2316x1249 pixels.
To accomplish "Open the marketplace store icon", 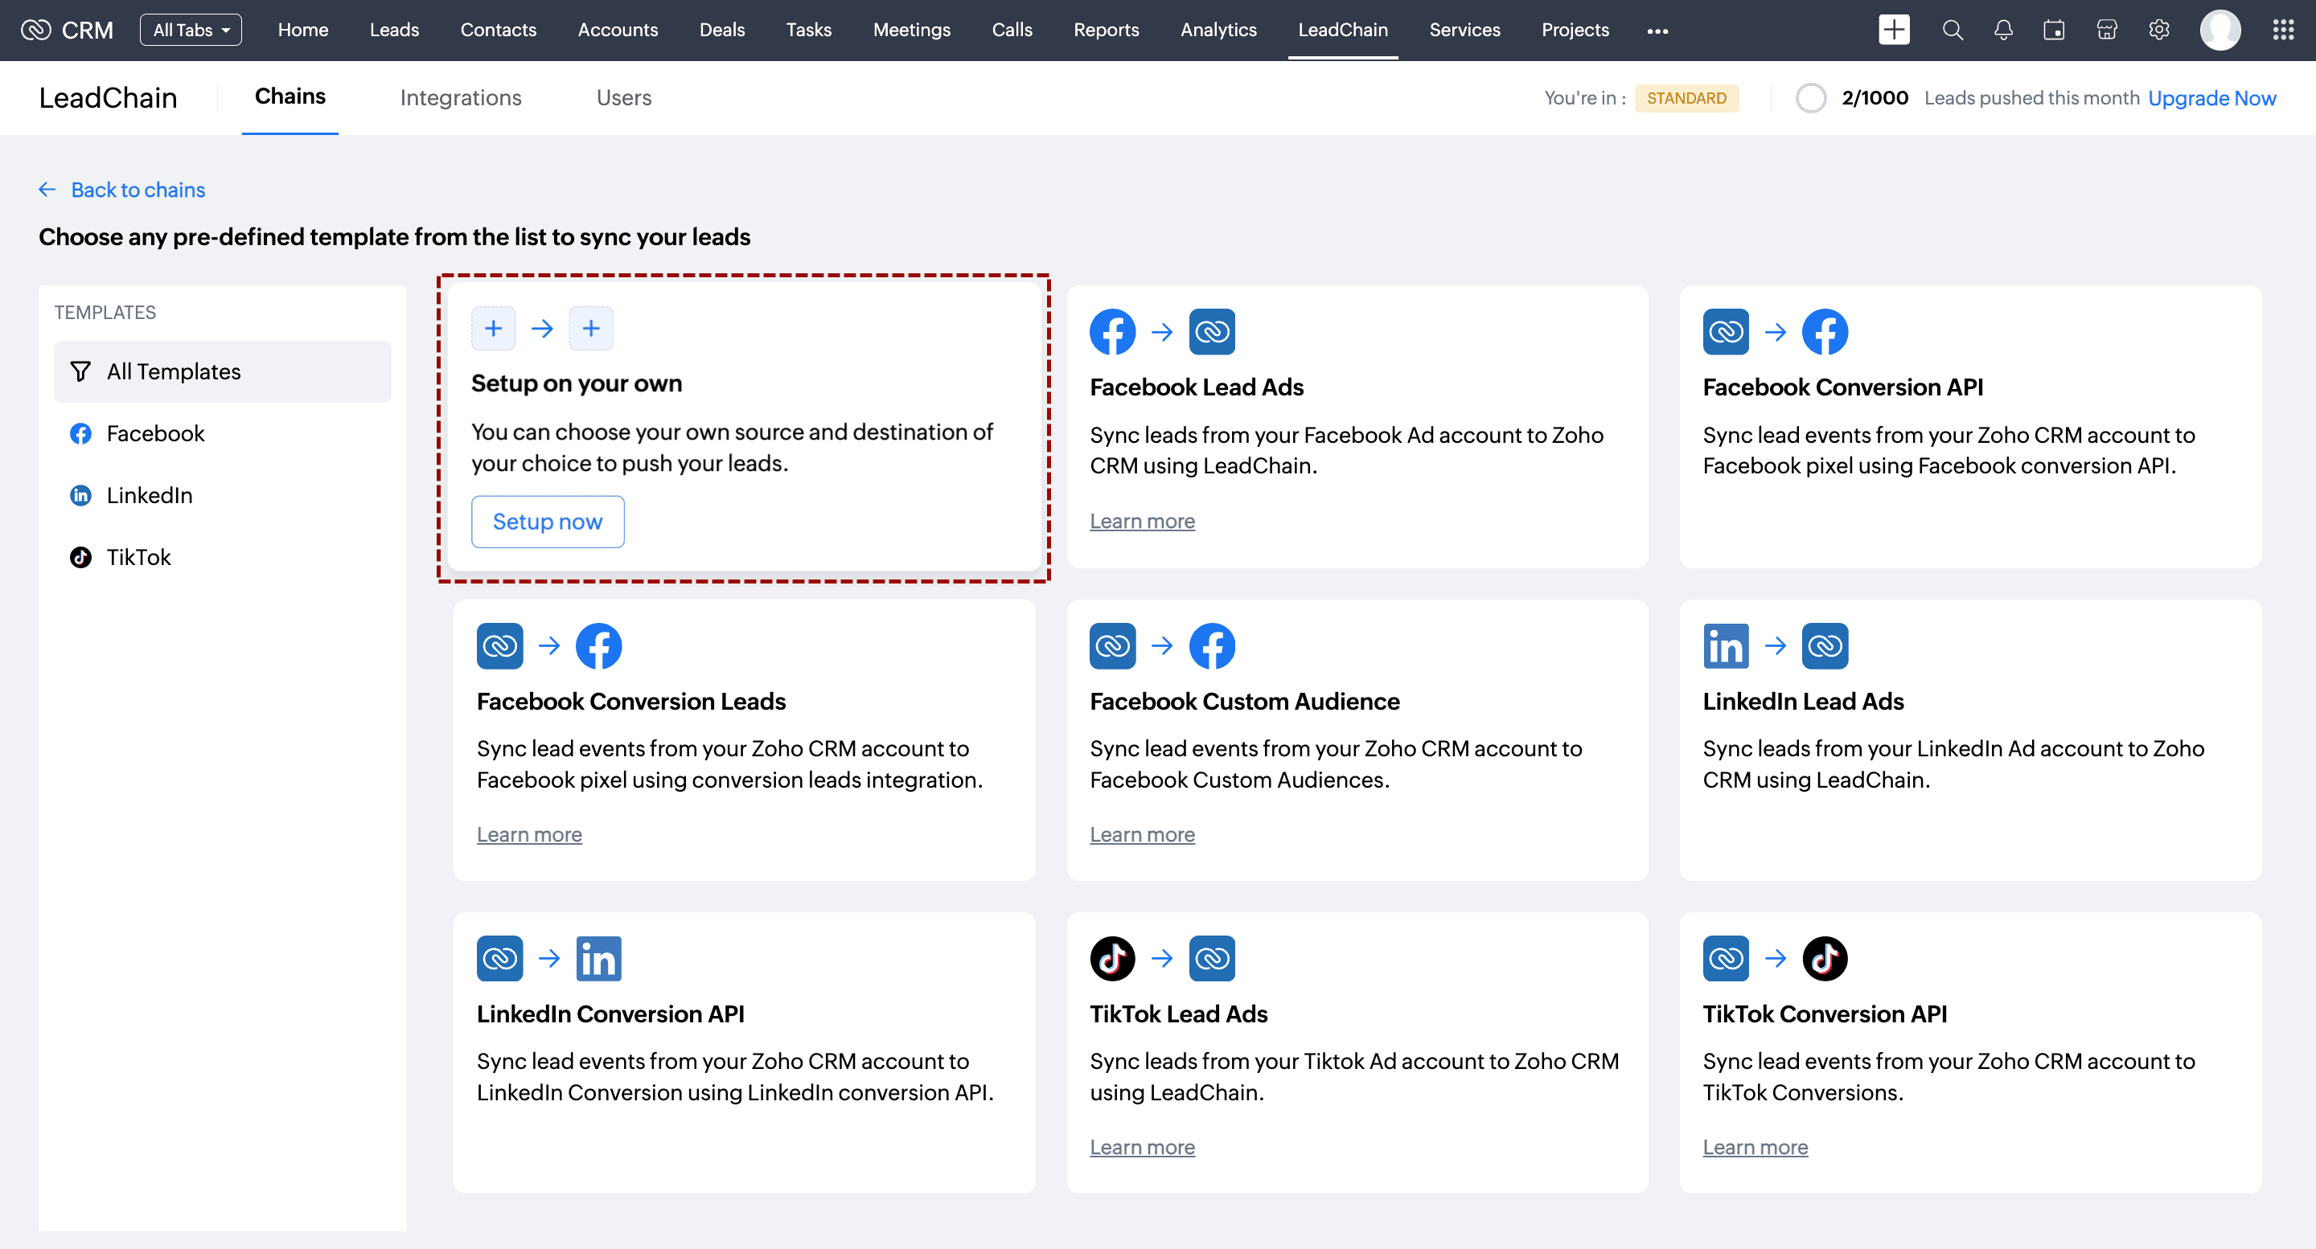I will click(x=2107, y=30).
